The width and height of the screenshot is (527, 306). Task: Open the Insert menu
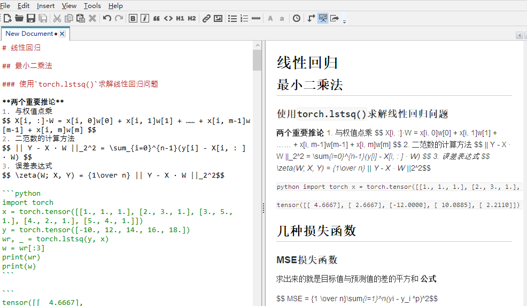46,6
